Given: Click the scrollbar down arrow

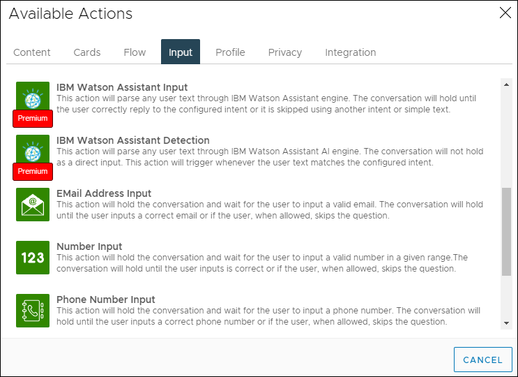Looking at the screenshot, I should tap(506, 323).
